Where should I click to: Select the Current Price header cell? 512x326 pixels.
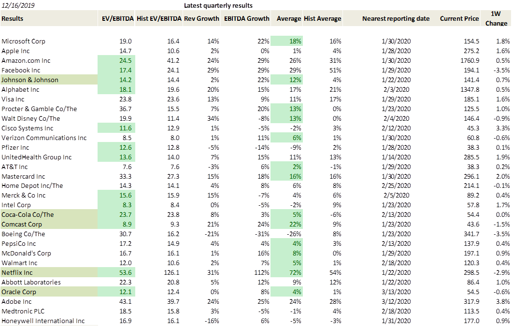point(459,18)
